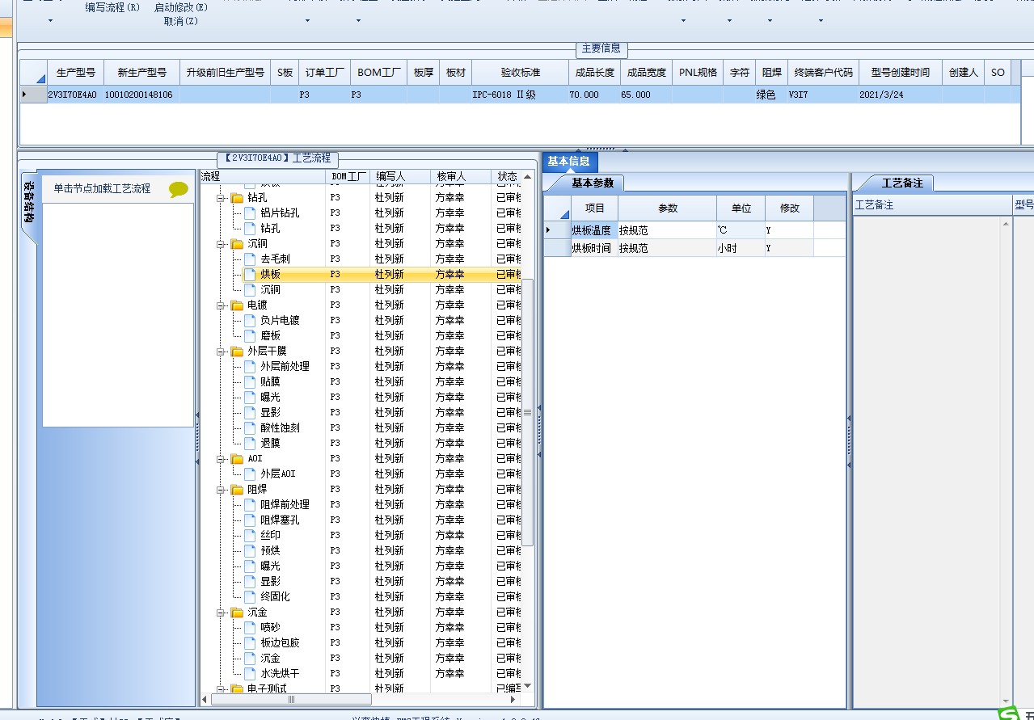Sort by the 验收标准 column header

520,73
